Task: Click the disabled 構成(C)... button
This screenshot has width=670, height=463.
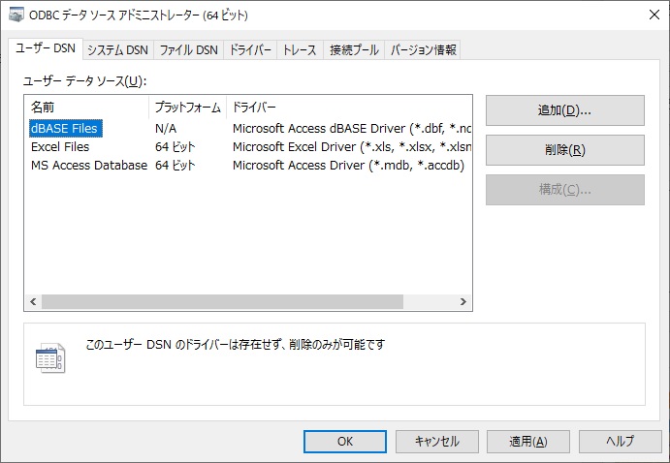Action: tap(565, 190)
